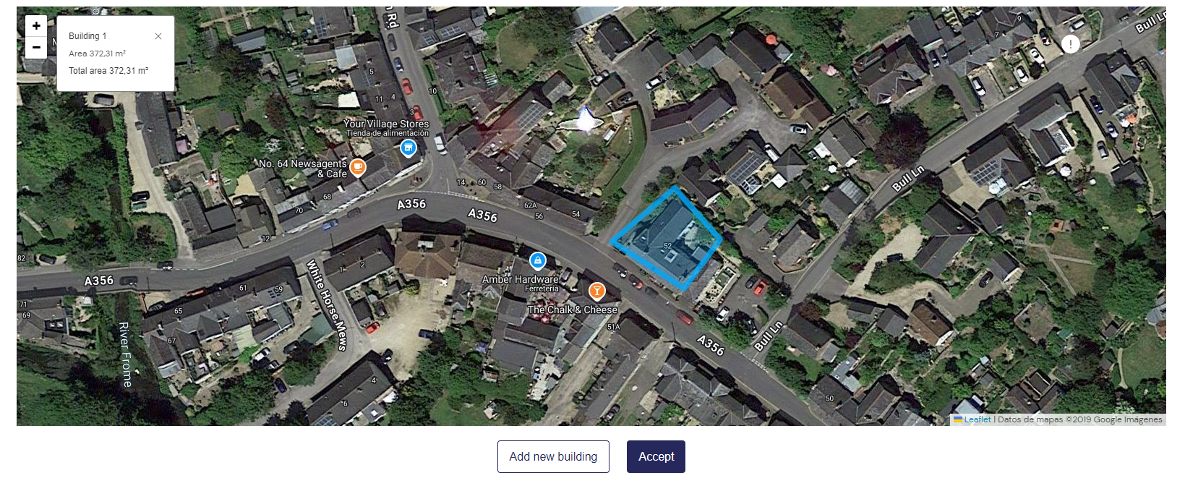Close the Building 1 info popup

pyautogui.click(x=158, y=36)
